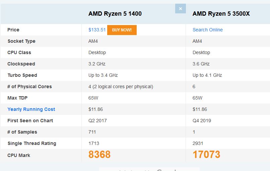Select the 3.2 GHz clockspeed value
This screenshot has width=270, height=171.
pyautogui.click(x=97, y=64)
